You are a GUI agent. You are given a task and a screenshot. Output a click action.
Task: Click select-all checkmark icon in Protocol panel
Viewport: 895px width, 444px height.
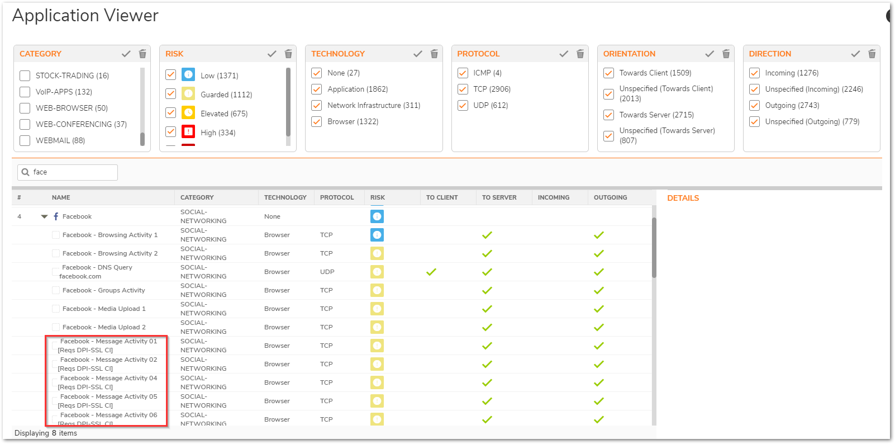point(564,54)
